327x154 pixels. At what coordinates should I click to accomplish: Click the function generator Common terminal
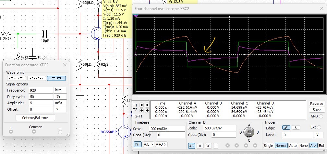(x=34, y=132)
